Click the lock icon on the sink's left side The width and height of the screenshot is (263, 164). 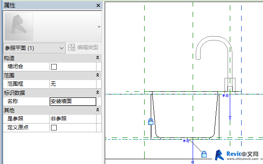tap(151, 121)
